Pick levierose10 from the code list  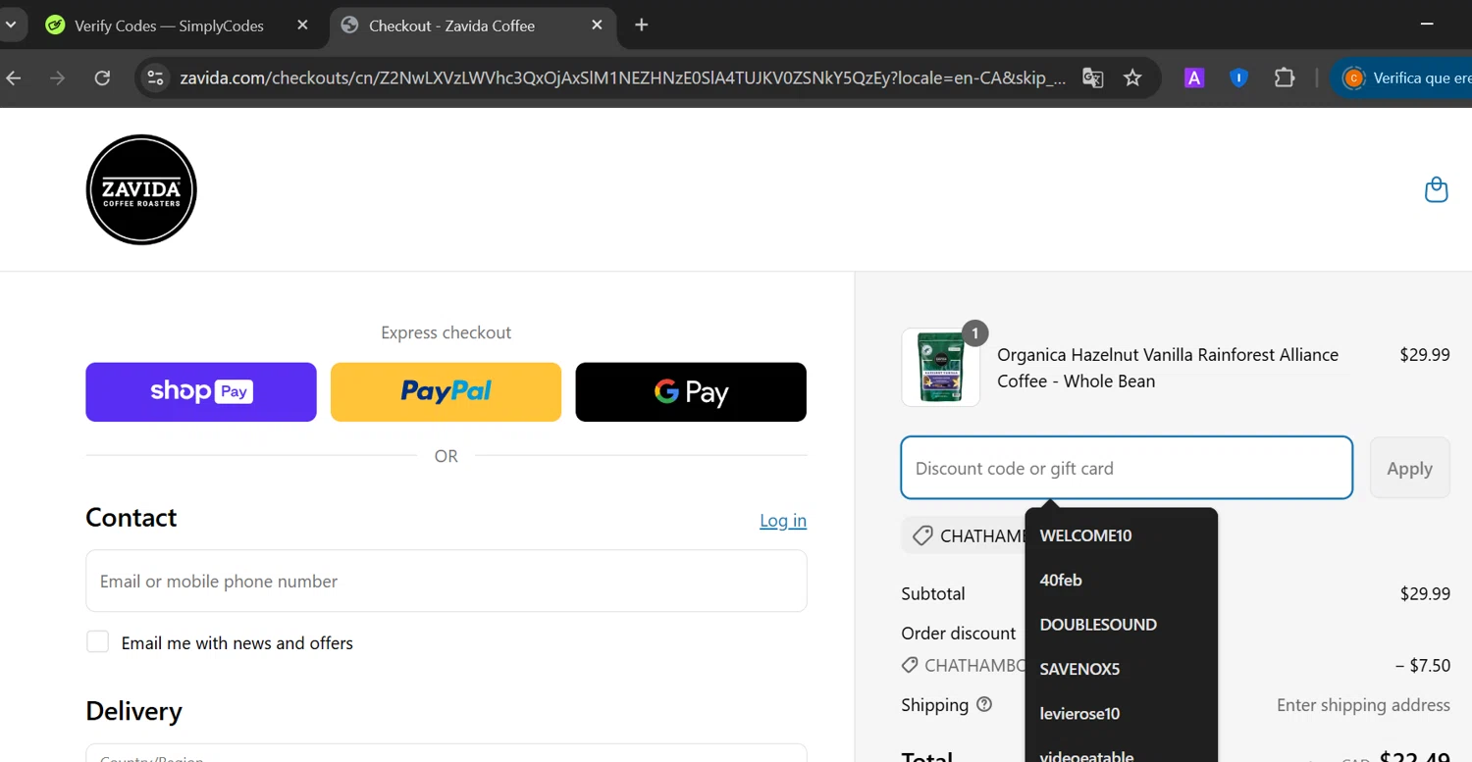click(1079, 713)
